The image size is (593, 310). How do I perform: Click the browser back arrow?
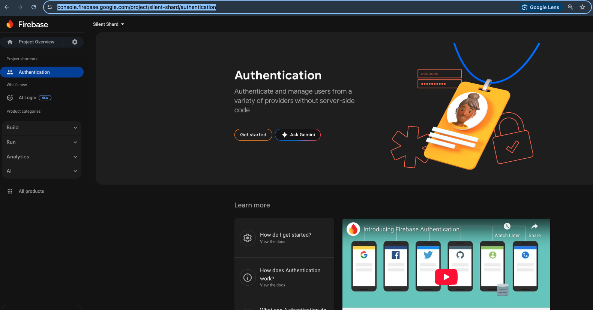7,7
